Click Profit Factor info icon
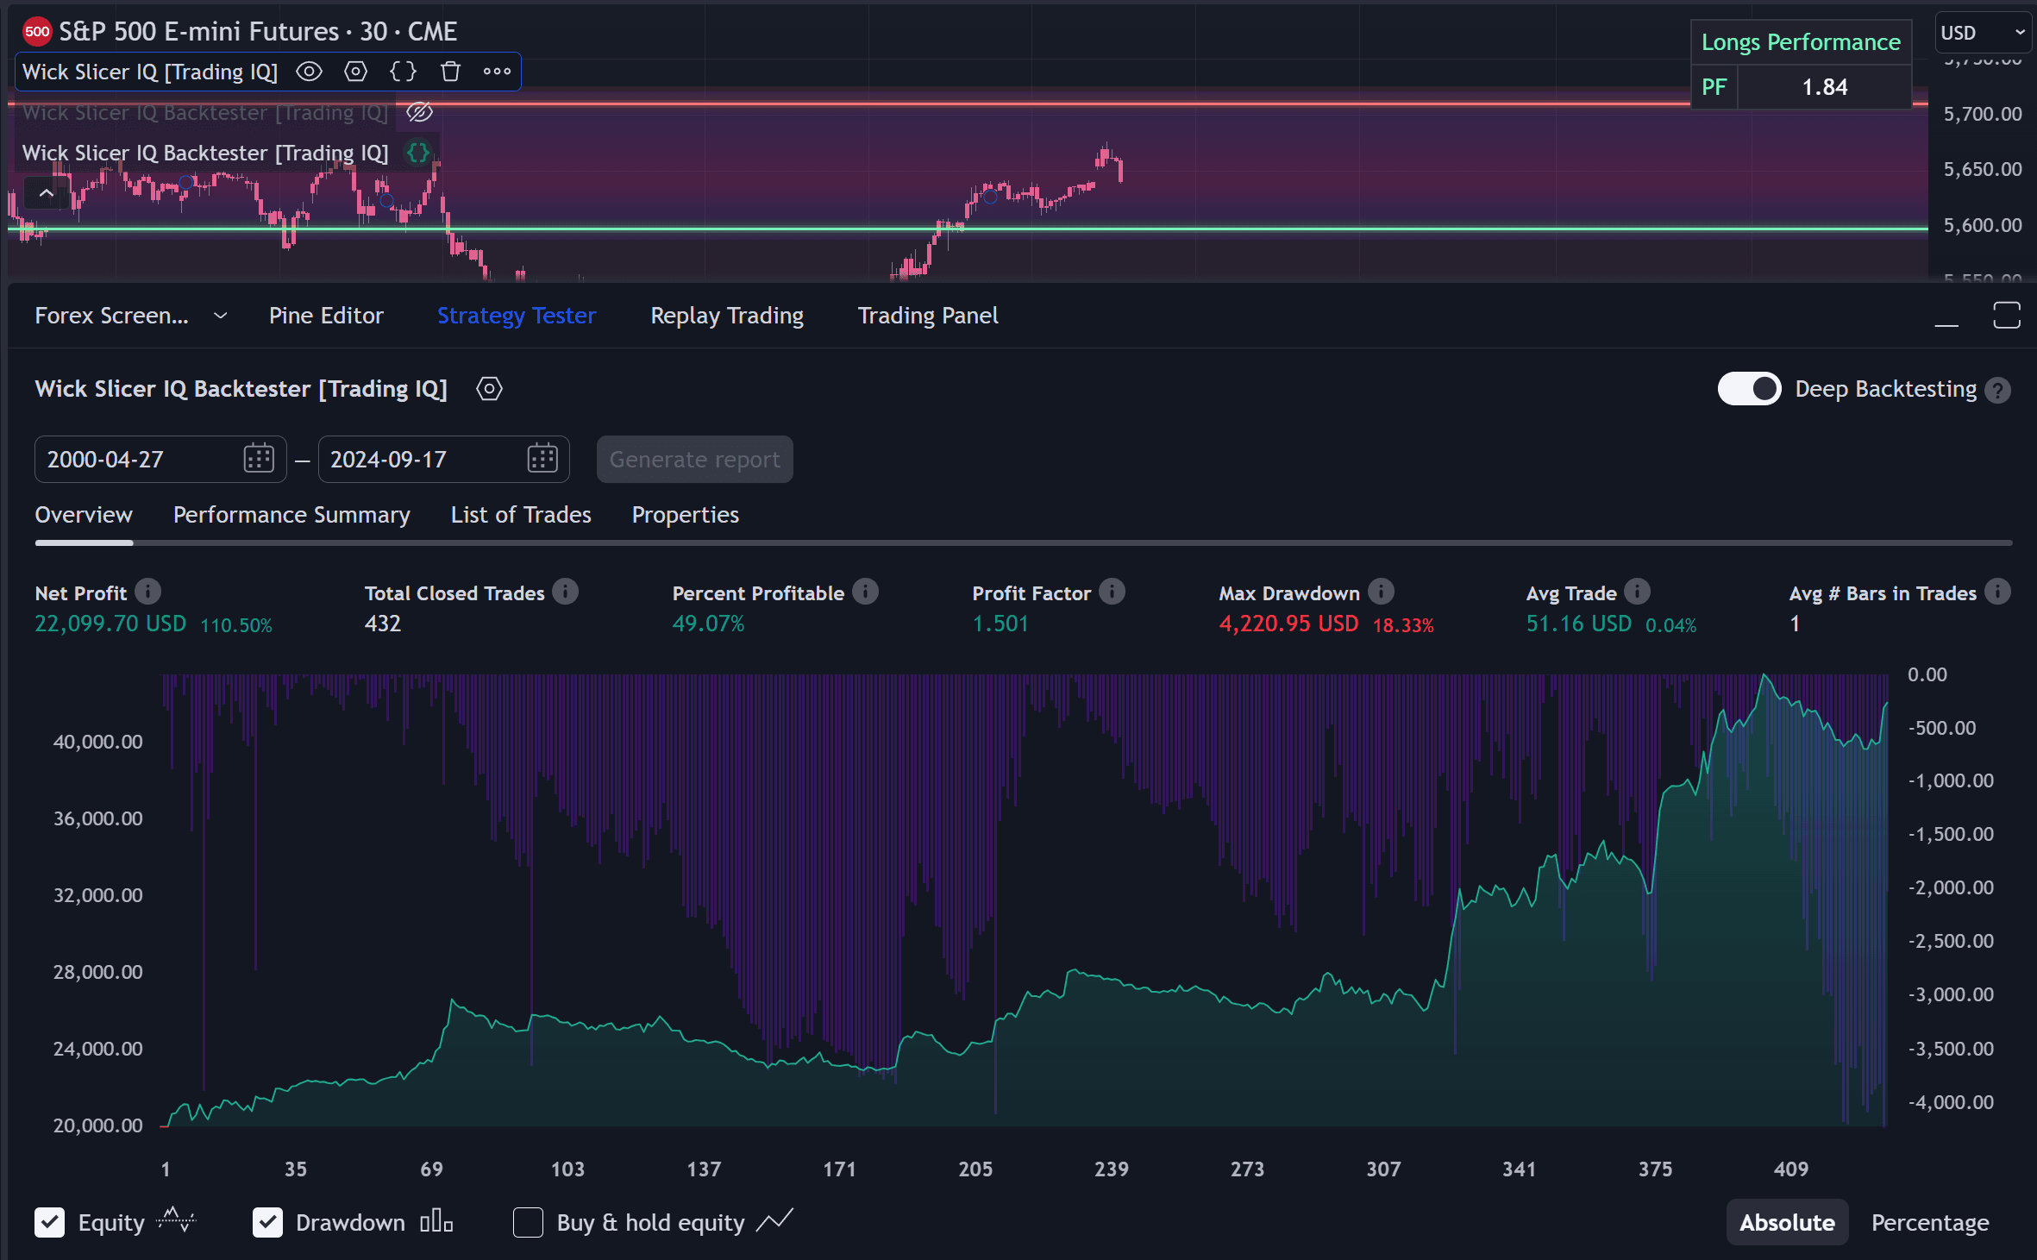This screenshot has height=1260, width=2037. click(1113, 592)
